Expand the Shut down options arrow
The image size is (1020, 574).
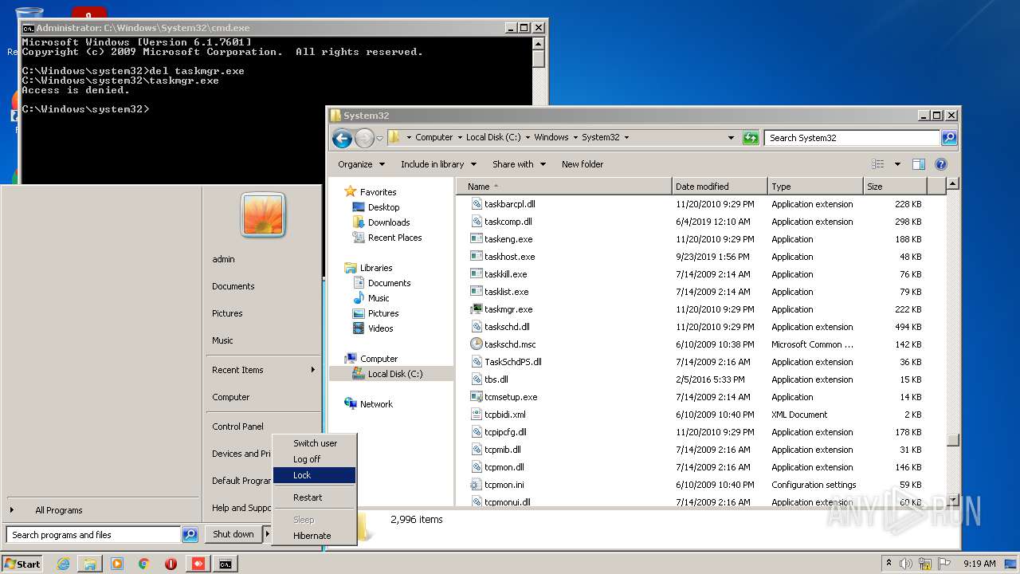pos(267,534)
